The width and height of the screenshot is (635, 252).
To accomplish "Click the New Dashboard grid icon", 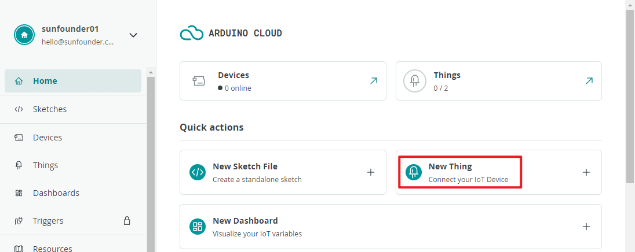I will (x=198, y=227).
